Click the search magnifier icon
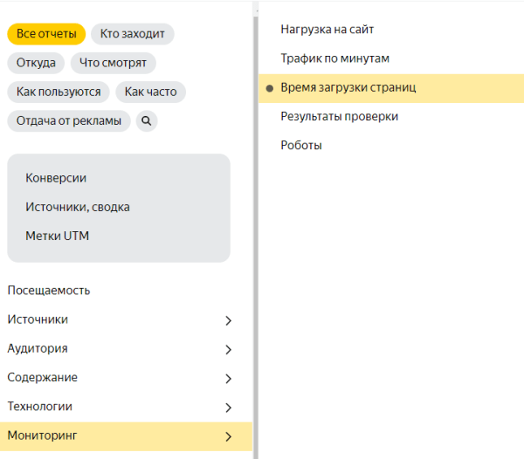 (x=147, y=120)
